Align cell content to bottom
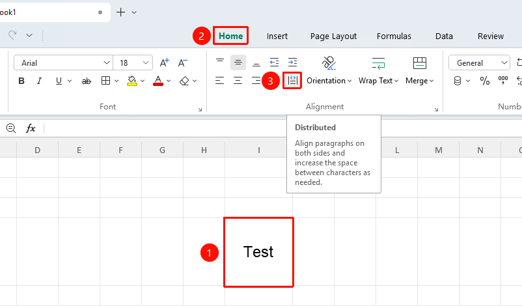This screenshot has width=522, height=306. [256, 63]
